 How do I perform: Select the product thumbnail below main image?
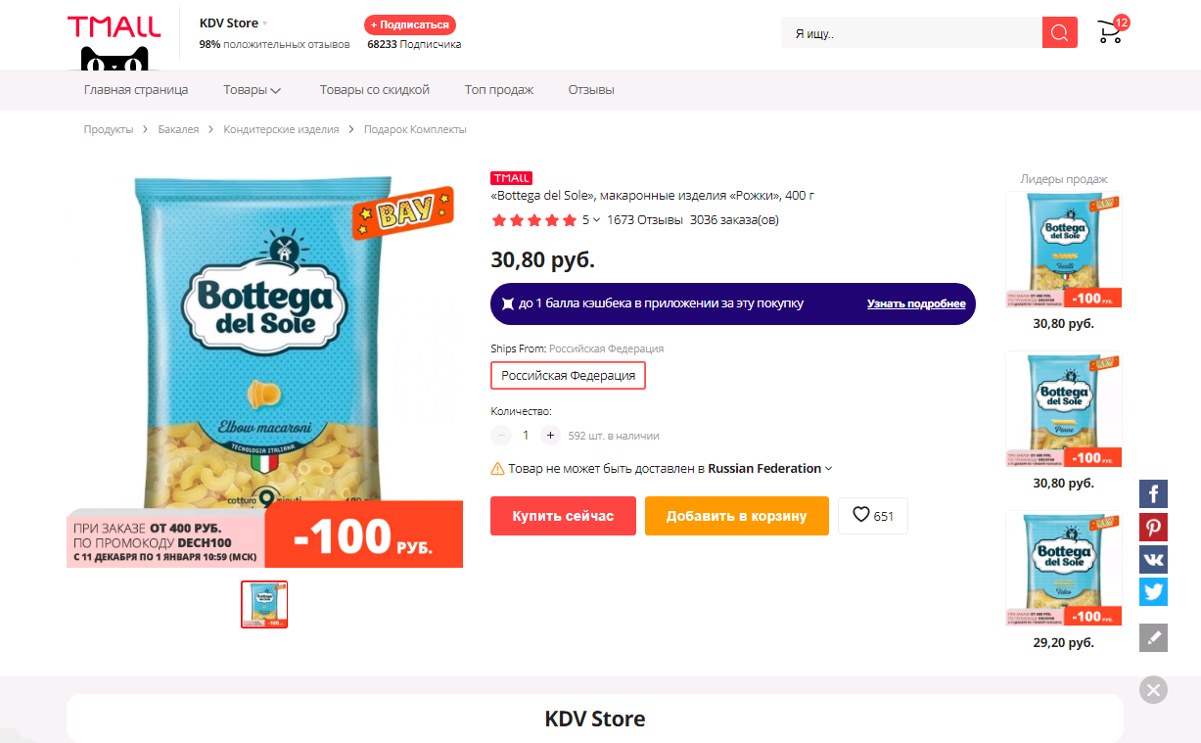[x=264, y=604]
